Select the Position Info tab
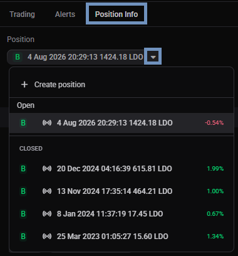This screenshot has height=256, width=238. (116, 14)
